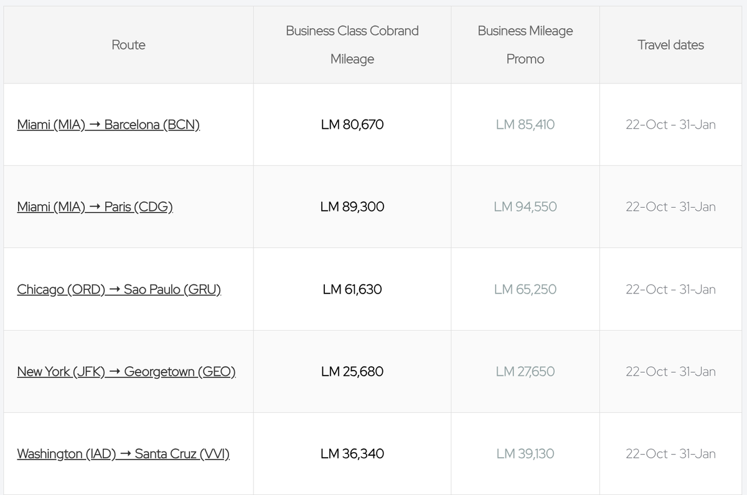Click the LM 85,410 promo mileage value
747x495 pixels.
(x=525, y=124)
